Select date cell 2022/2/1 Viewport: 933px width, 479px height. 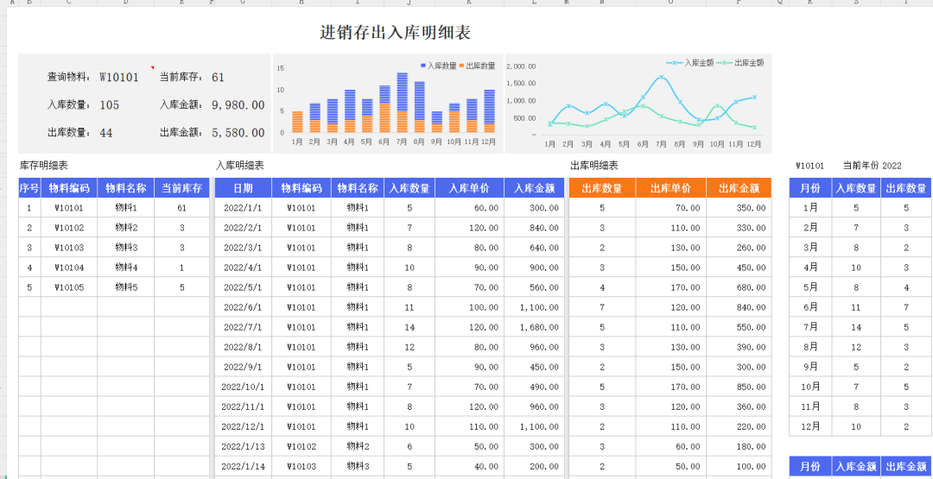(x=243, y=228)
